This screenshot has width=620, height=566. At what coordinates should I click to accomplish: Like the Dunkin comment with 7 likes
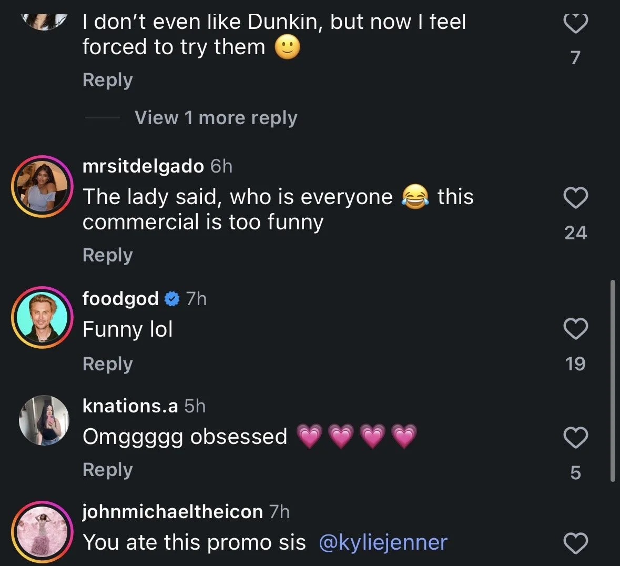(575, 23)
